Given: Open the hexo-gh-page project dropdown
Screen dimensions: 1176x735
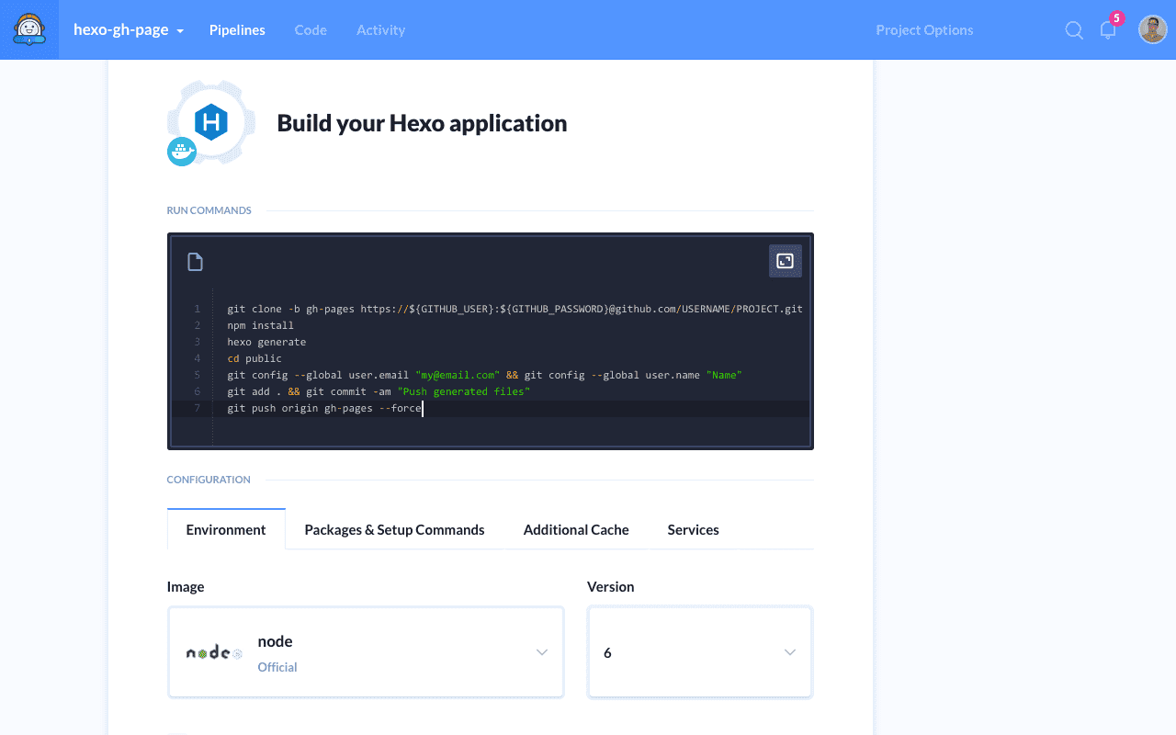Looking at the screenshot, I should click(129, 29).
